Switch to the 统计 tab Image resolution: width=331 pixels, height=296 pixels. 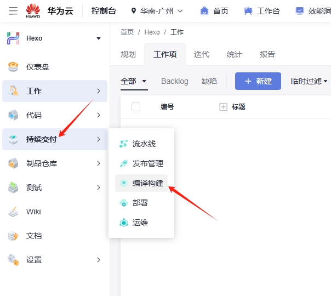tap(235, 54)
